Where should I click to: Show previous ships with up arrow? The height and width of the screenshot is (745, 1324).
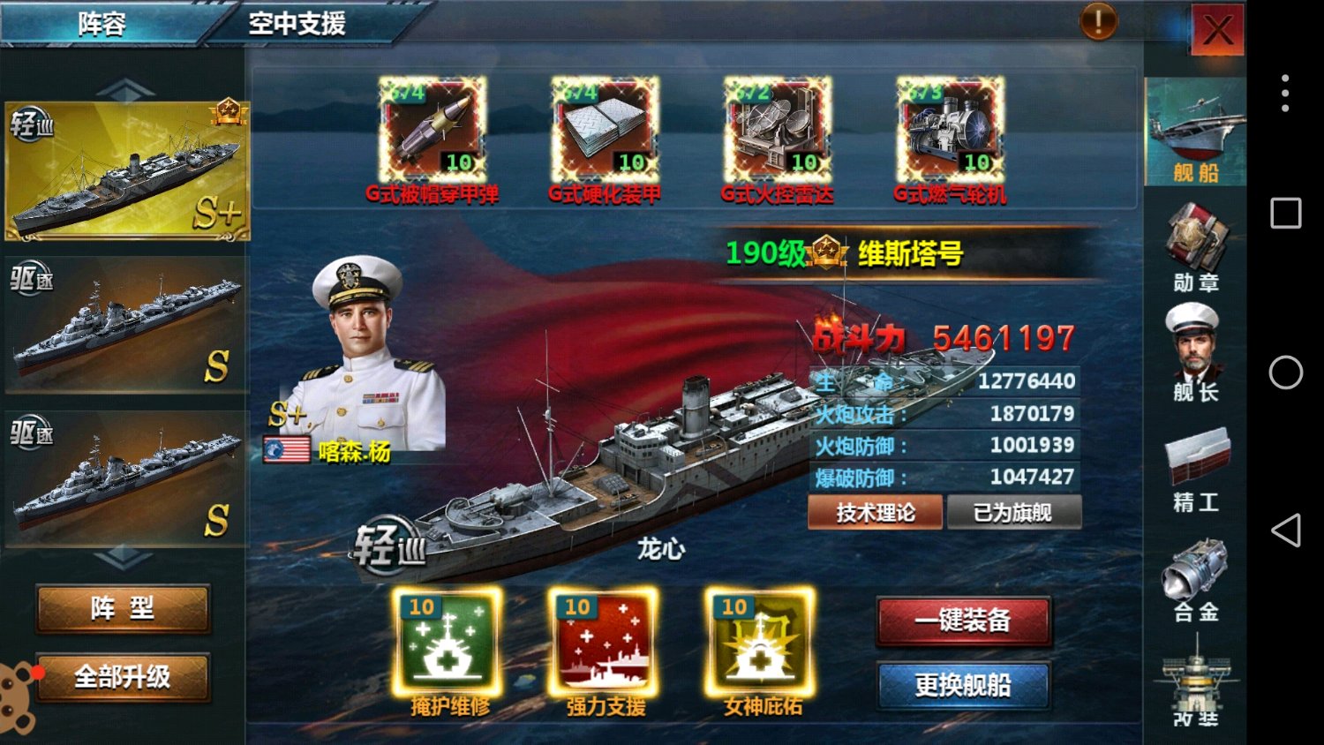[125, 89]
